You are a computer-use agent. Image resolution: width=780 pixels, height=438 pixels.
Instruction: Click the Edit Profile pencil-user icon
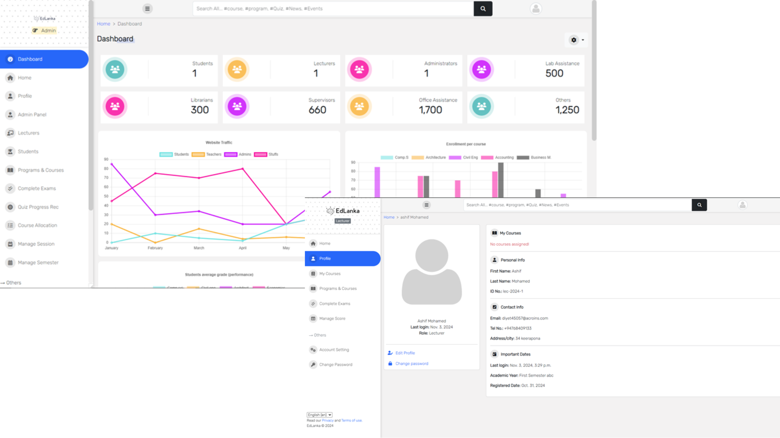click(x=390, y=353)
